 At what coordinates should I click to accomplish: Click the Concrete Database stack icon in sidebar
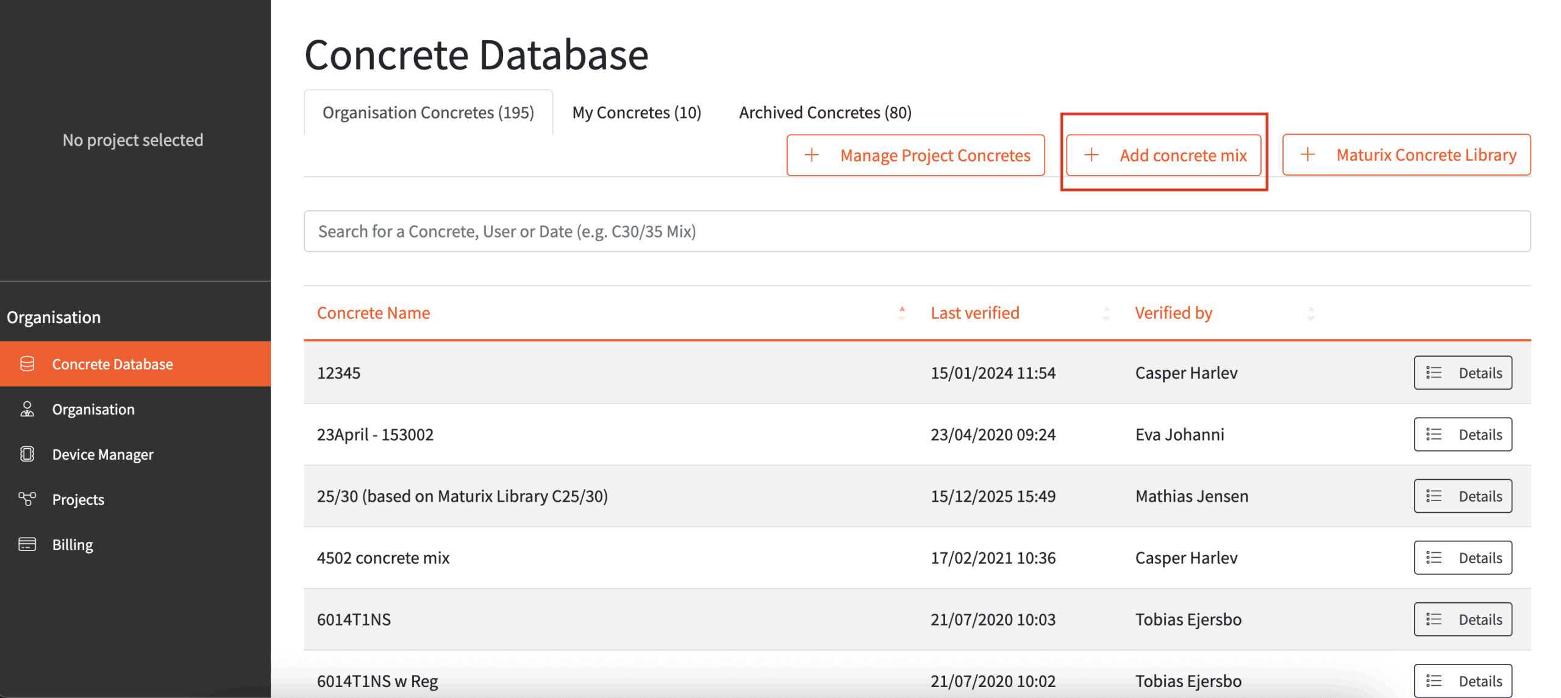pos(27,364)
